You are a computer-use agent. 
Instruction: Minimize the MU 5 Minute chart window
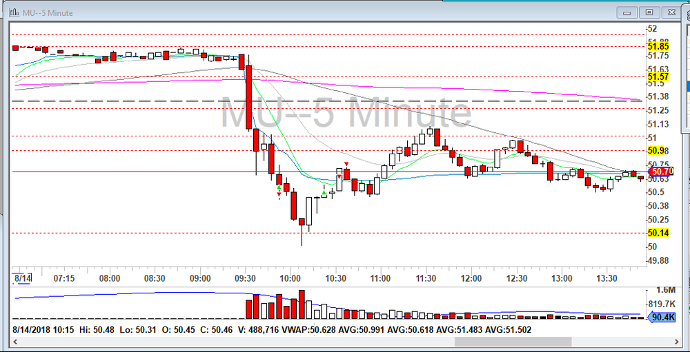(628, 12)
